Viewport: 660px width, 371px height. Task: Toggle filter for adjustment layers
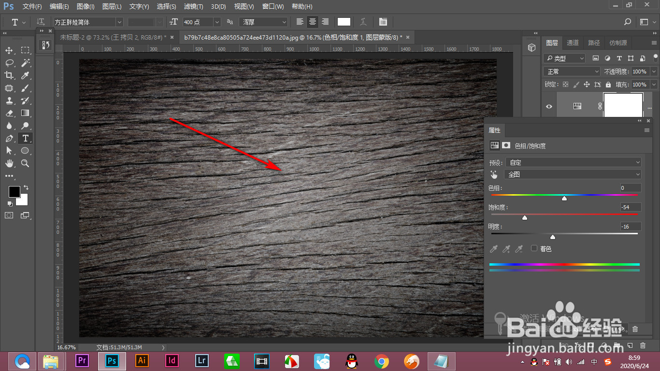(x=607, y=58)
